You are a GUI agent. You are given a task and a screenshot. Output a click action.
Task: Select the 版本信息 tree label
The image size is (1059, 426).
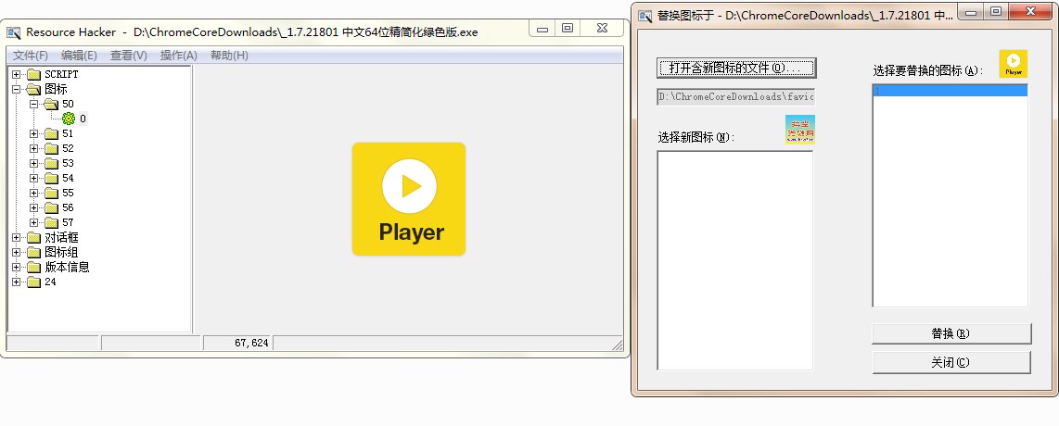pos(67,267)
